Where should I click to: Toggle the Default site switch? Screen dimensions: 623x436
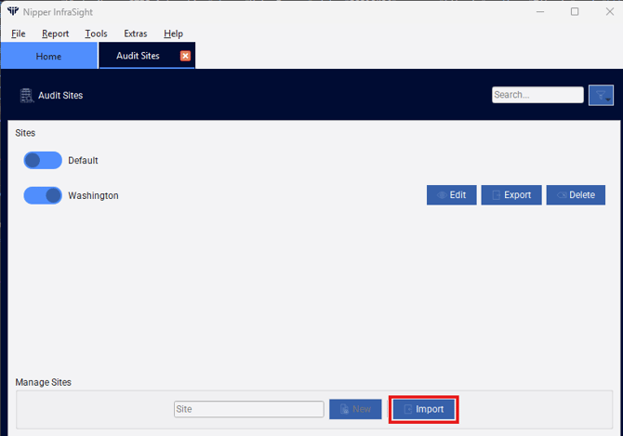[x=43, y=161]
